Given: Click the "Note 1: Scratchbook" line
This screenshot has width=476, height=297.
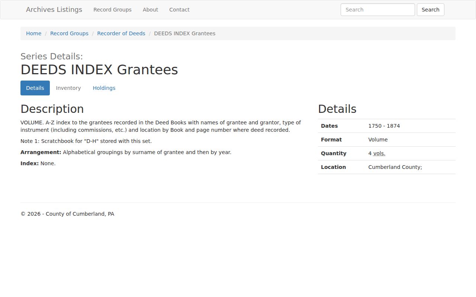Looking at the screenshot, I should click(86, 141).
